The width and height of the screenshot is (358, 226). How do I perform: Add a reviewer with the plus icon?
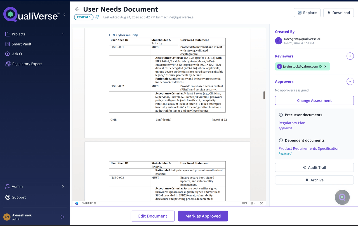click(350, 56)
